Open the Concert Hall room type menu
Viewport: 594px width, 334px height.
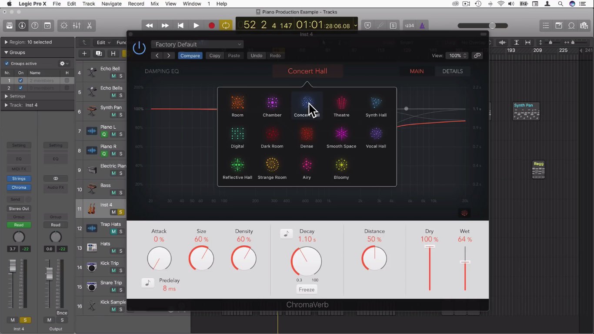point(307,71)
